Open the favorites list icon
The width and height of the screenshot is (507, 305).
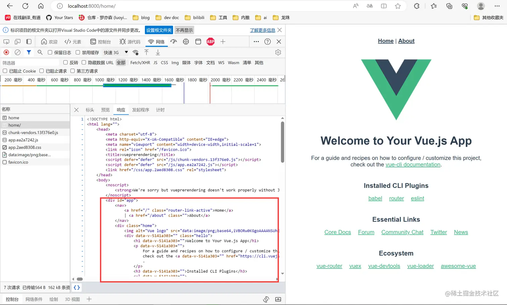tap(434, 6)
